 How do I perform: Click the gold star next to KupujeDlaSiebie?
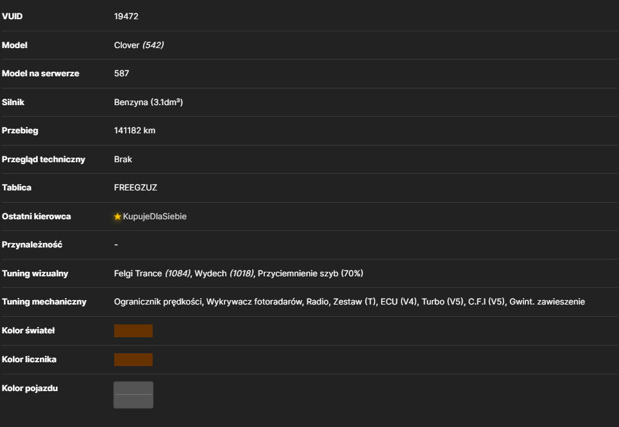tap(117, 216)
